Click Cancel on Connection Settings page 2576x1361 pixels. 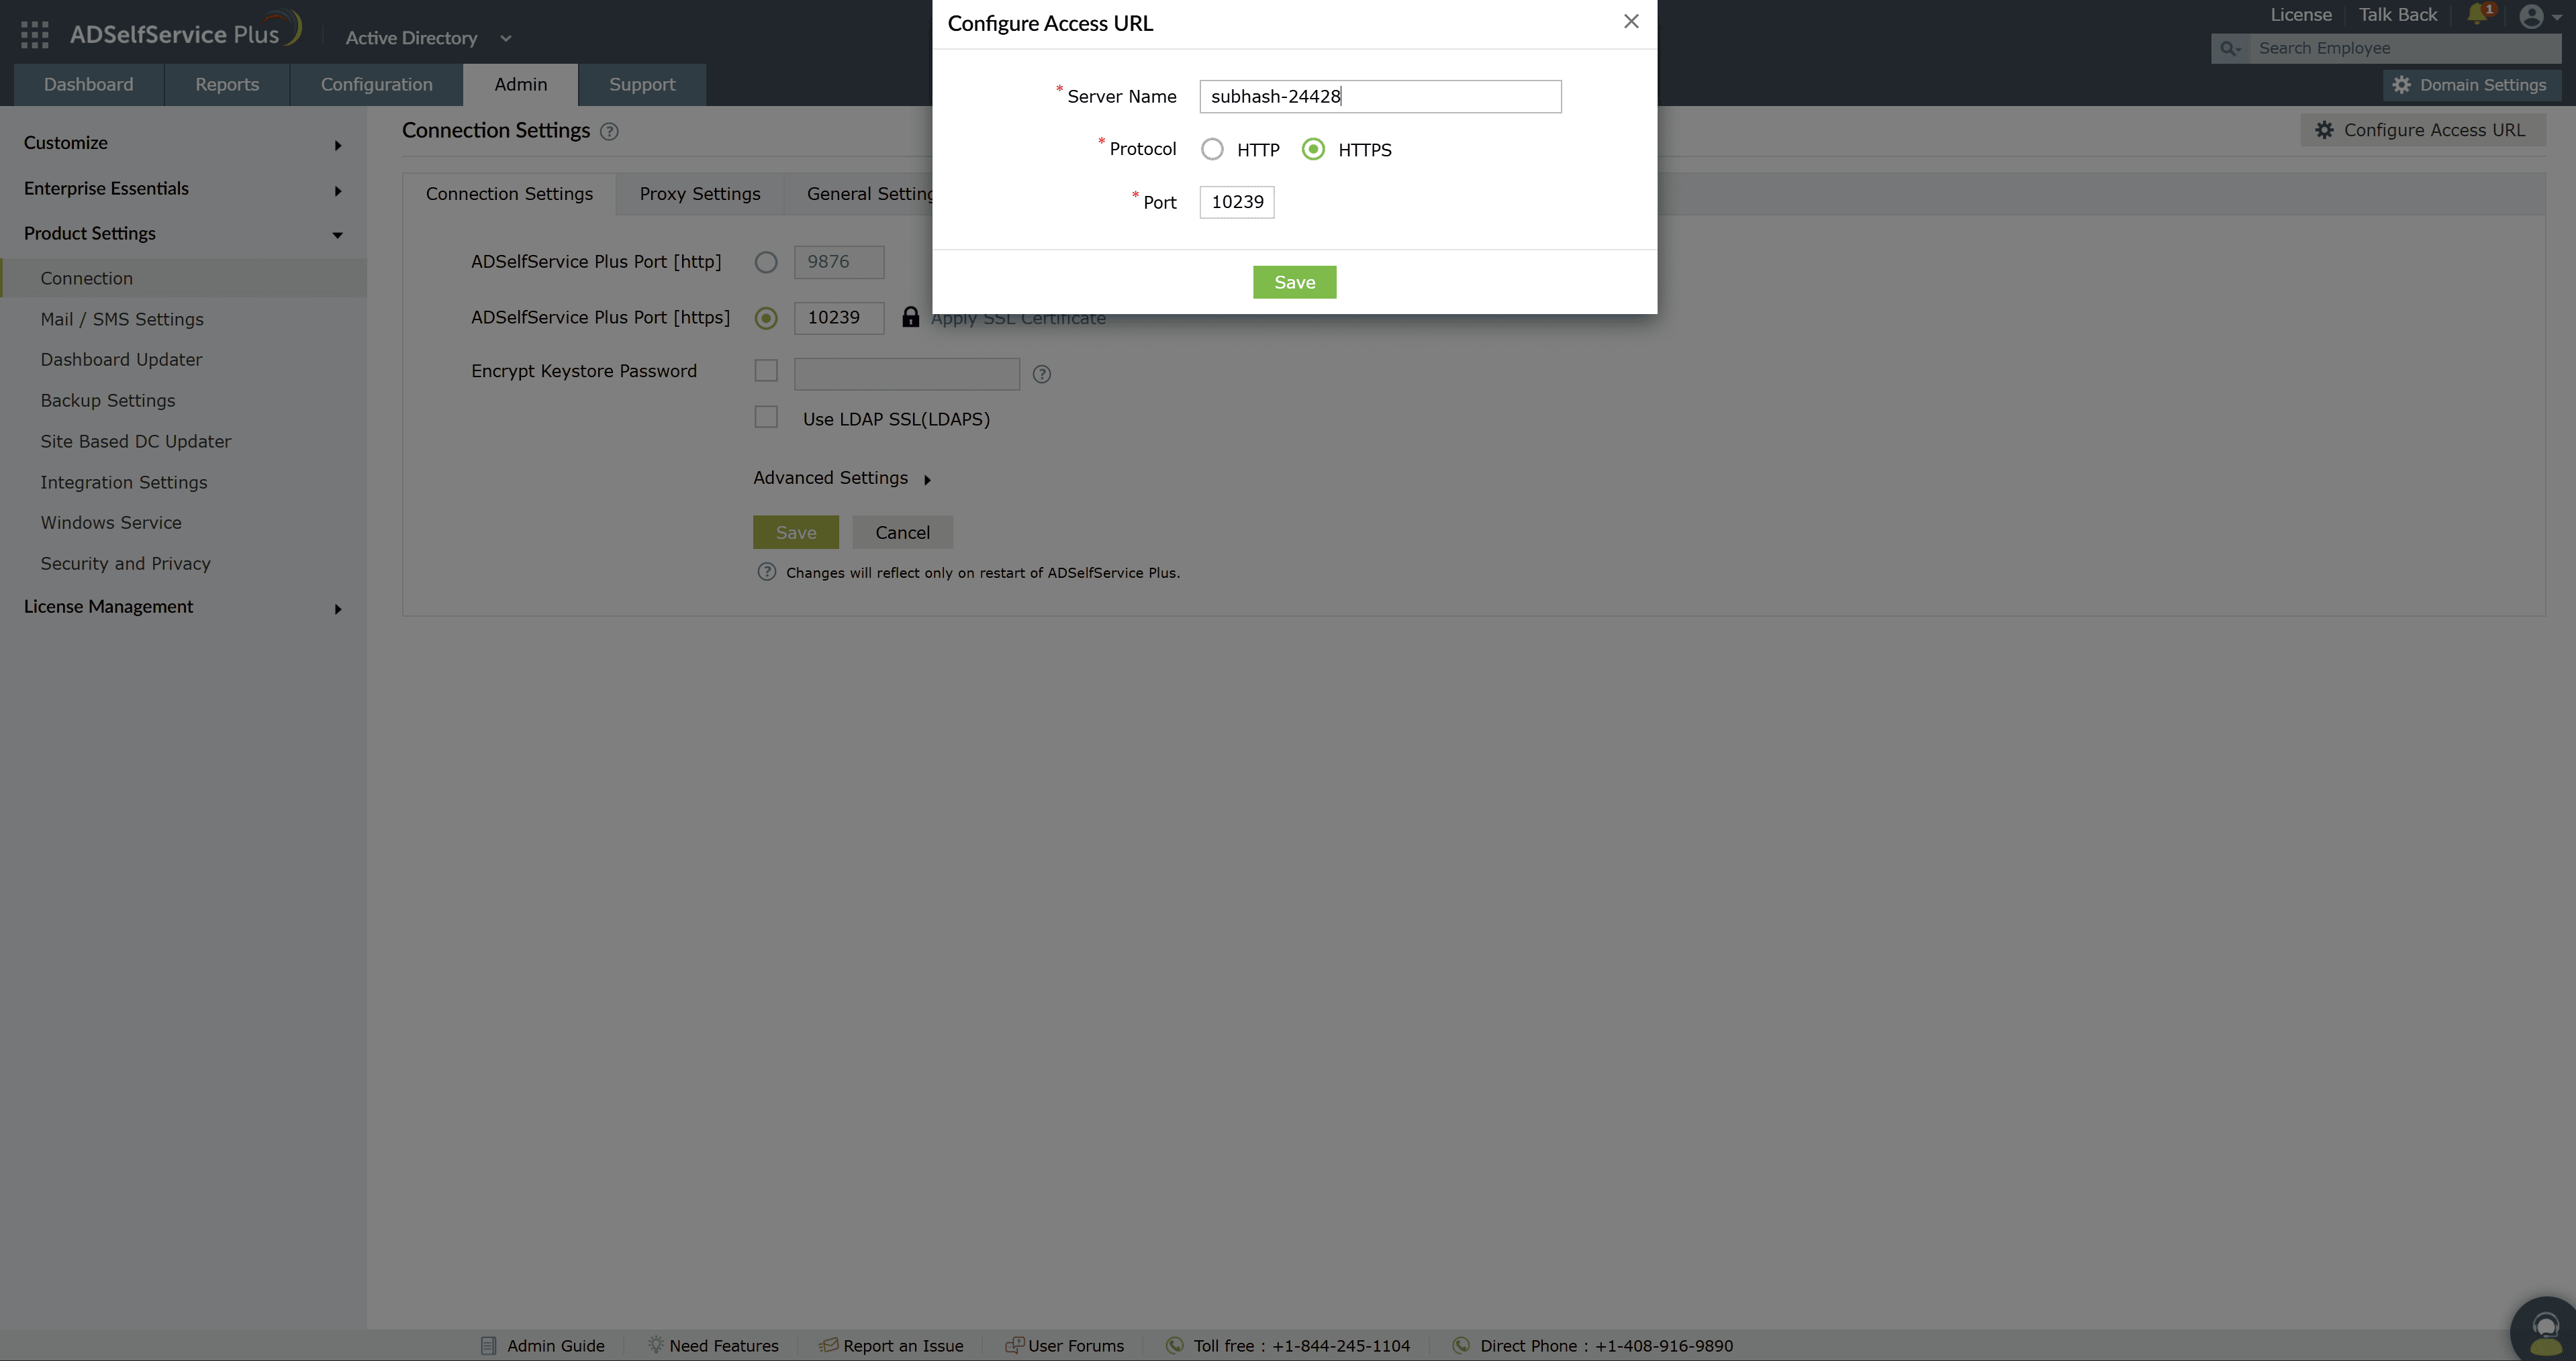coord(902,532)
